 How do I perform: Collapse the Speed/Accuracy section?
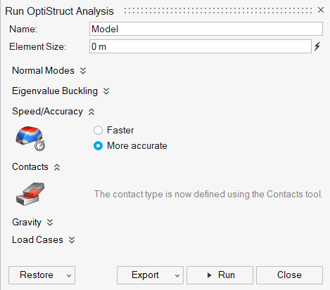tap(91, 112)
